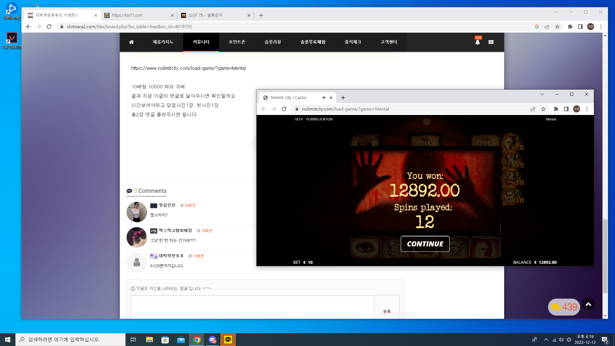Open KakaoTalk from the taskbar
The image size is (615, 346).
(x=228, y=340)
